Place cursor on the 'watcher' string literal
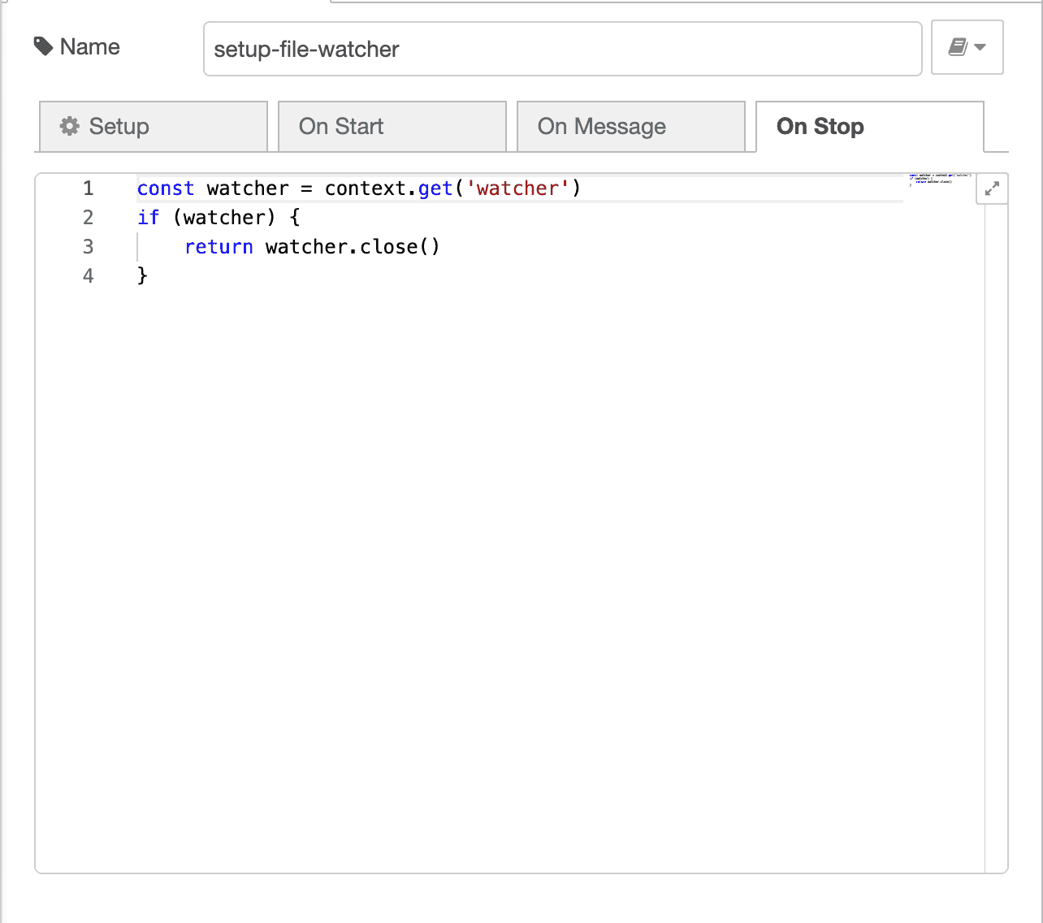Image resolution: width=1043 pixels, height=923 pixels. (x=517, y=188)
